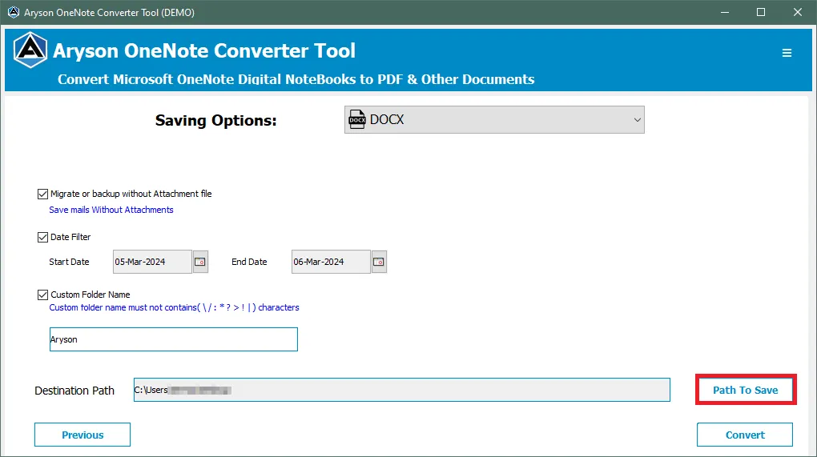Minimize the Aryson converter window
Viewport: 817px width, 457px height.
725,12
